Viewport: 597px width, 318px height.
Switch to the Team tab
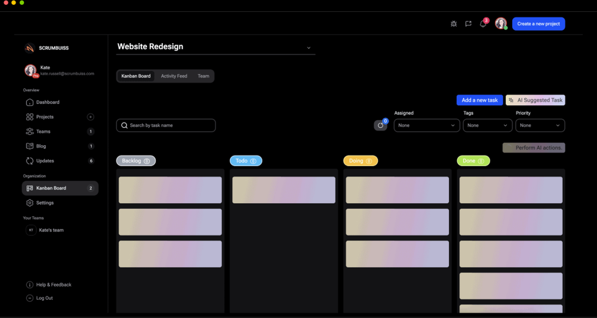(204, 77)
